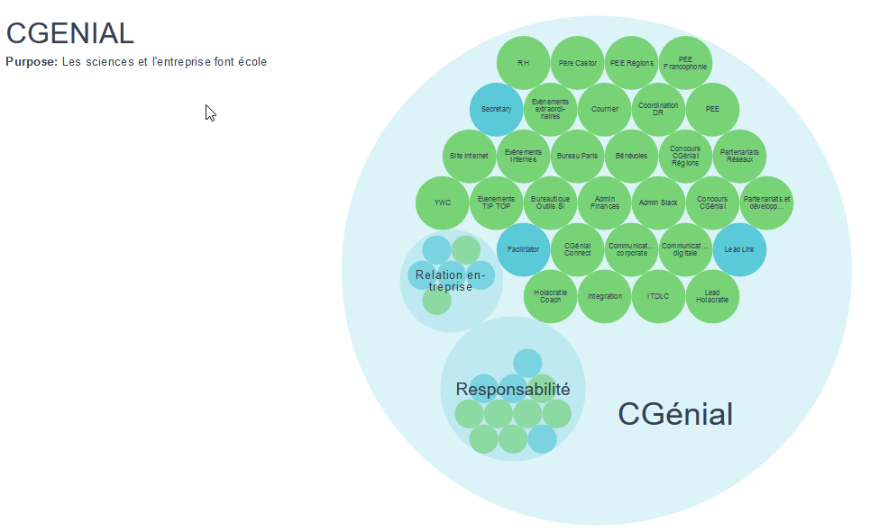The width and height of the screenshot is (879, 531).
Task: Select the blue Lead Link role circle
Action: 739,249
